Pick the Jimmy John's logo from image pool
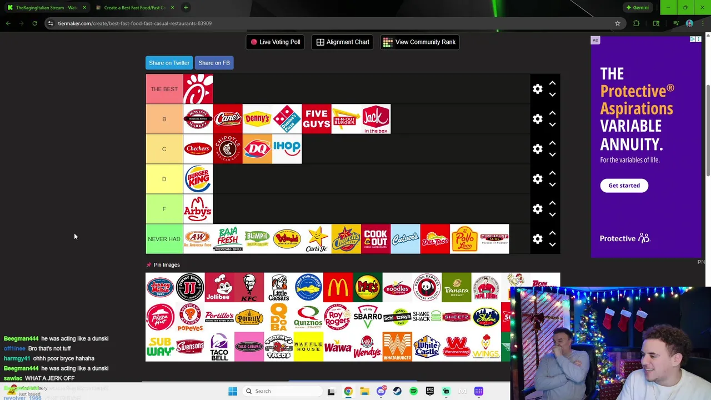 pyautogui.click(x=190, y=287)
